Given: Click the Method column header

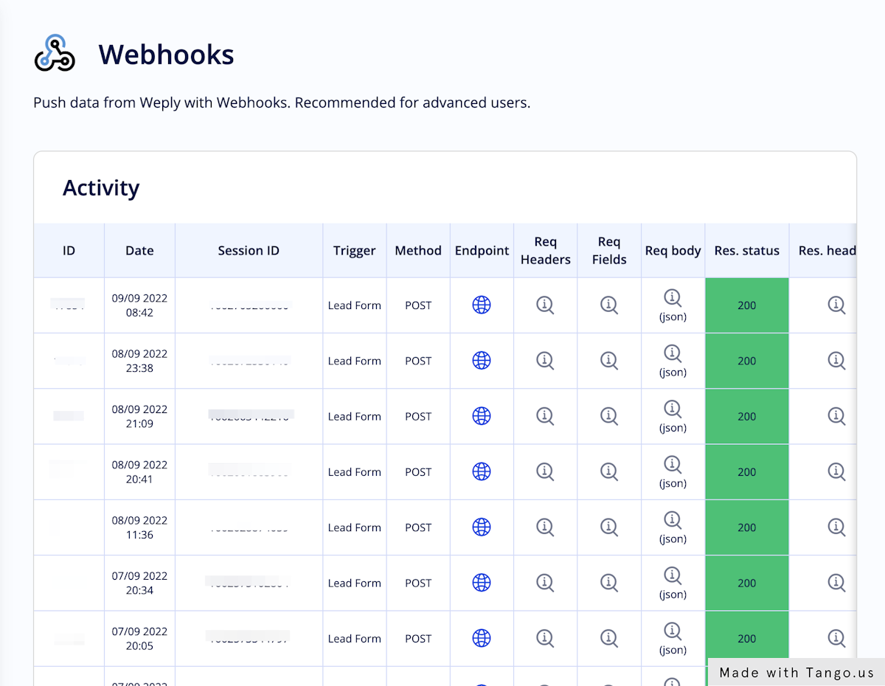Looking at the screenshot, I should tap(418, 251).
